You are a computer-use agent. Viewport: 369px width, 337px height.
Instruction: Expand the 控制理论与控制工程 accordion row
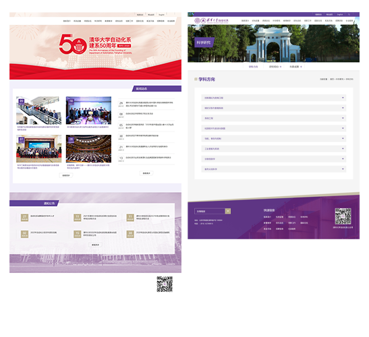(273, 98)
